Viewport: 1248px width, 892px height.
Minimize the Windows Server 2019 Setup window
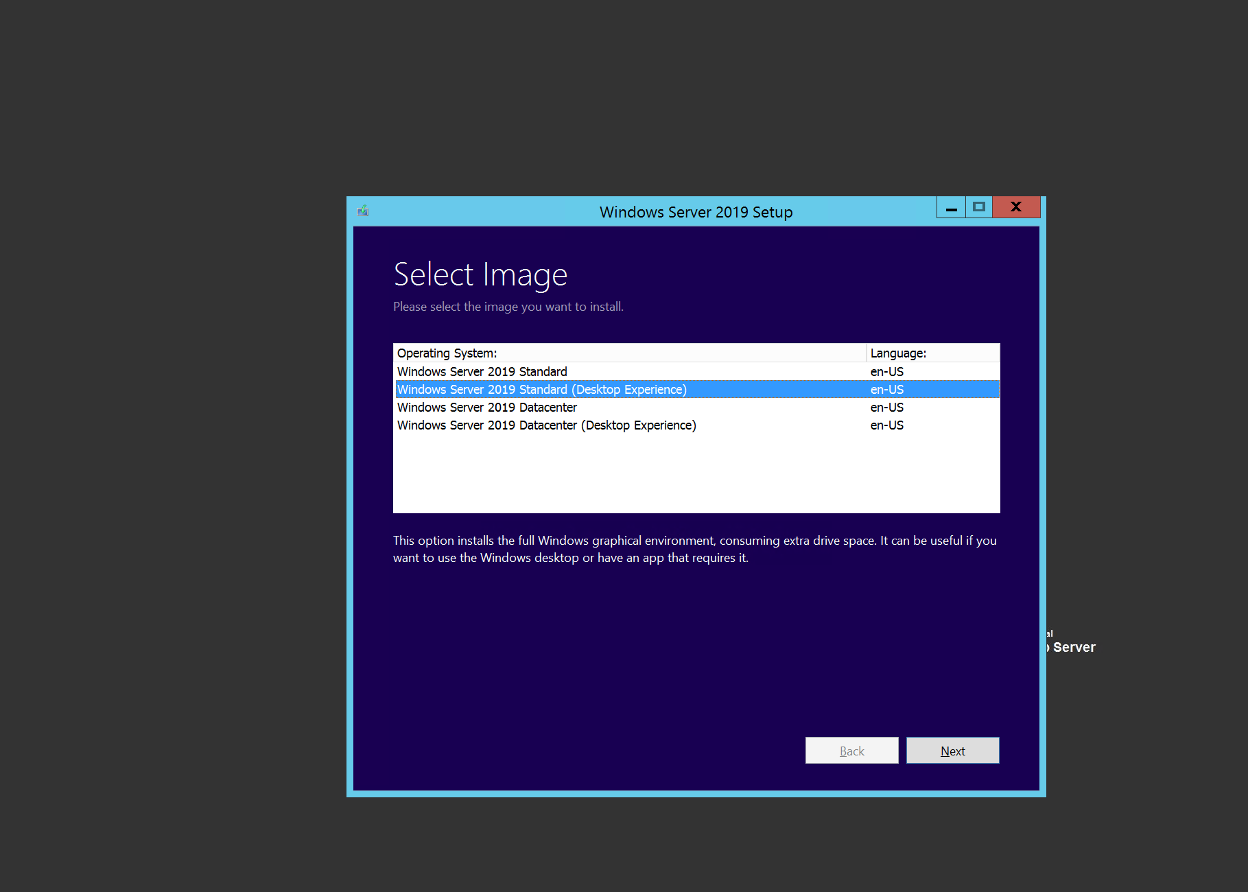950,207
